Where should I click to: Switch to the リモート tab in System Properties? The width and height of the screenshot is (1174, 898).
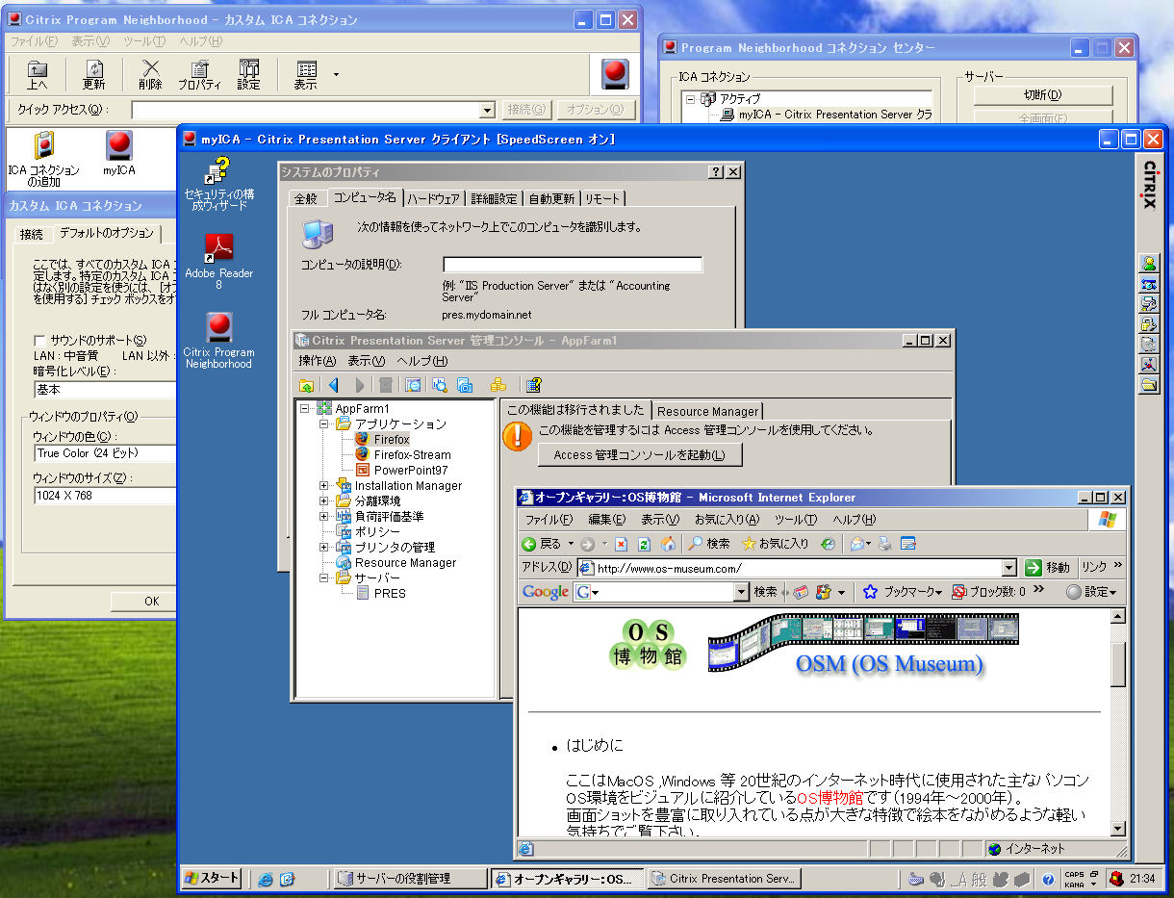click(602, 198)
